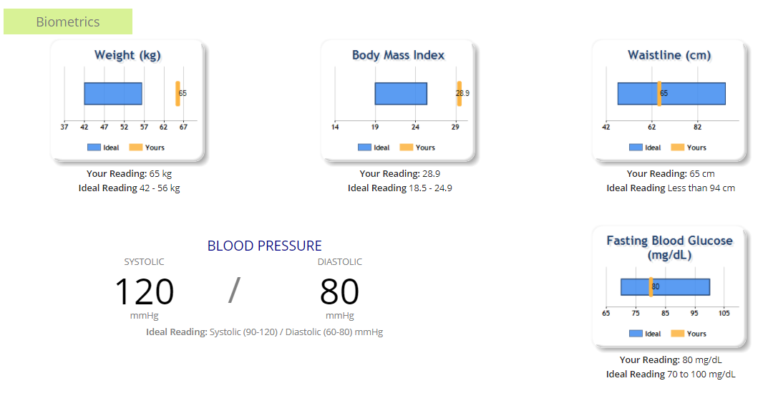
Task: Select the blue Ideal swatch in Weight legend
Action: click(94, 148)
